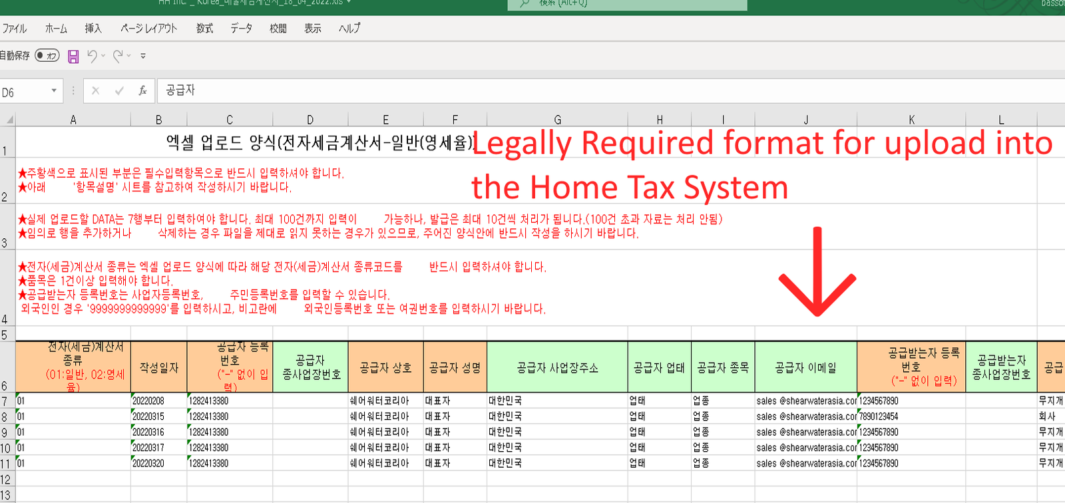Click the Insert Function fx icon
The image size is (1065, 503).
coord(142,91)
